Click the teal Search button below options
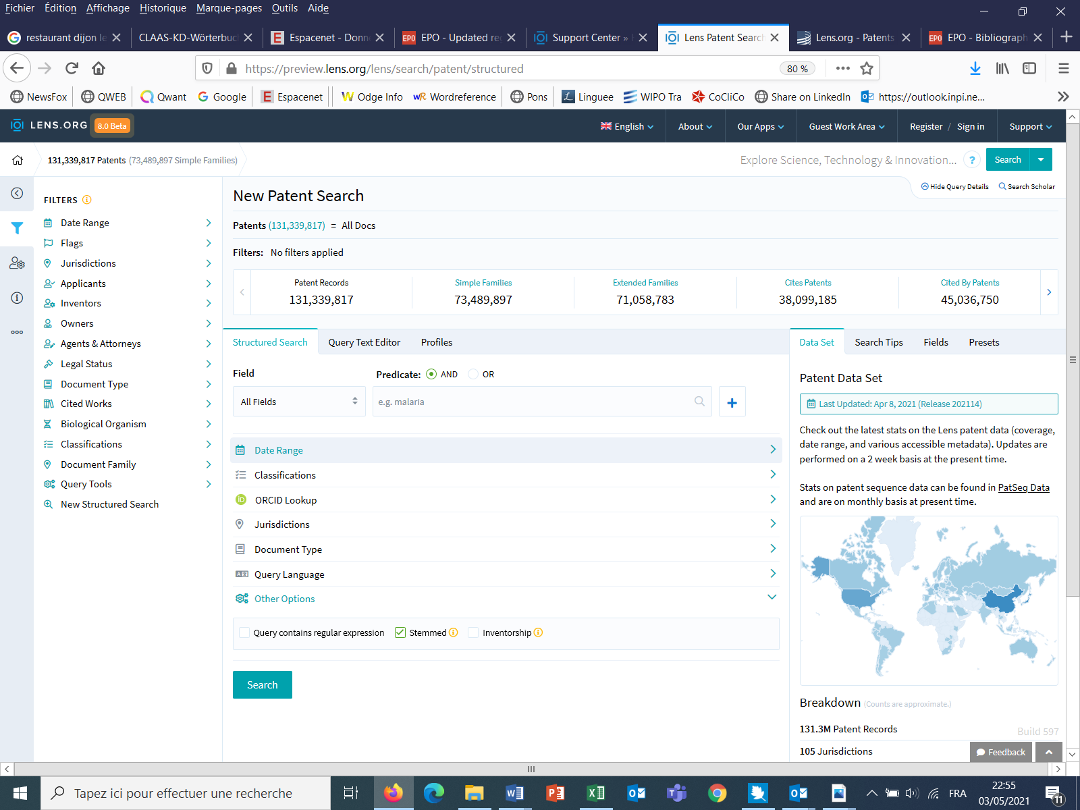The height and width of the screenshot is (810, 1080). click(x=262, y=685)
